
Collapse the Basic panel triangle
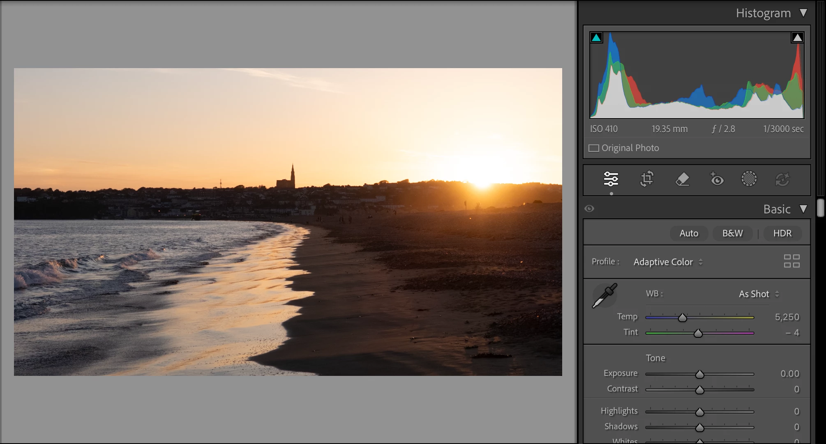[803, 209]
